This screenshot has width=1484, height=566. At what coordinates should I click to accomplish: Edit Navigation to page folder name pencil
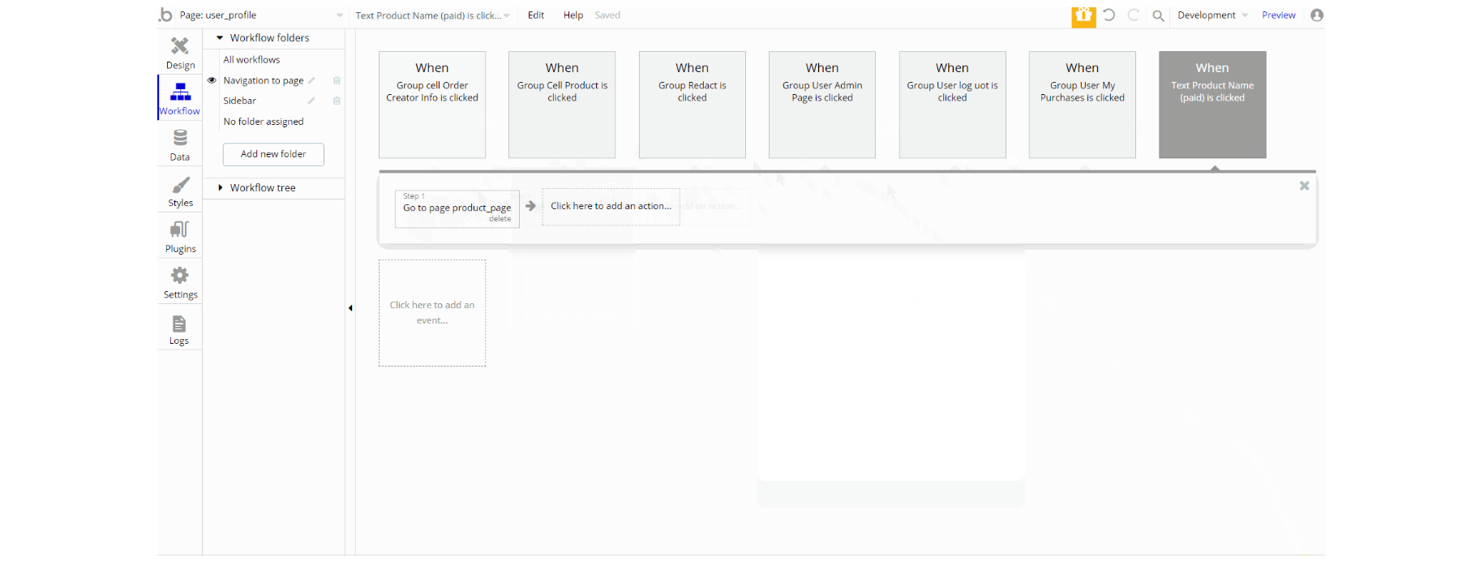coord(311,80)
